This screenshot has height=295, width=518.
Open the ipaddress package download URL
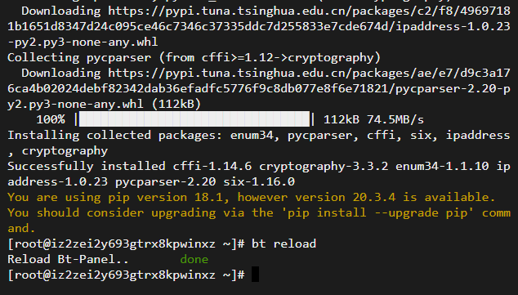tap(259, 26)
